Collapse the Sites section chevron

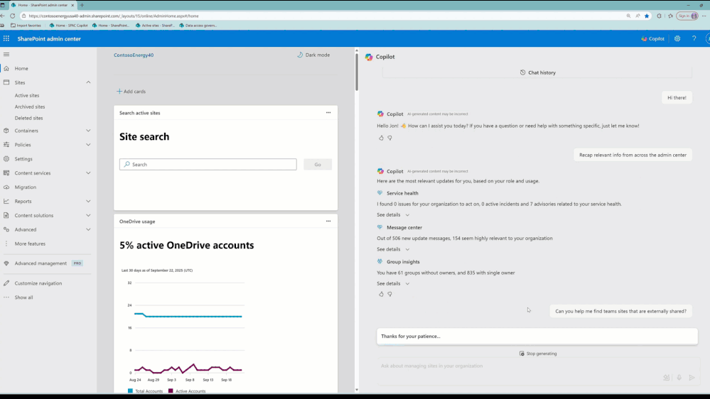[x=88, y=82]
